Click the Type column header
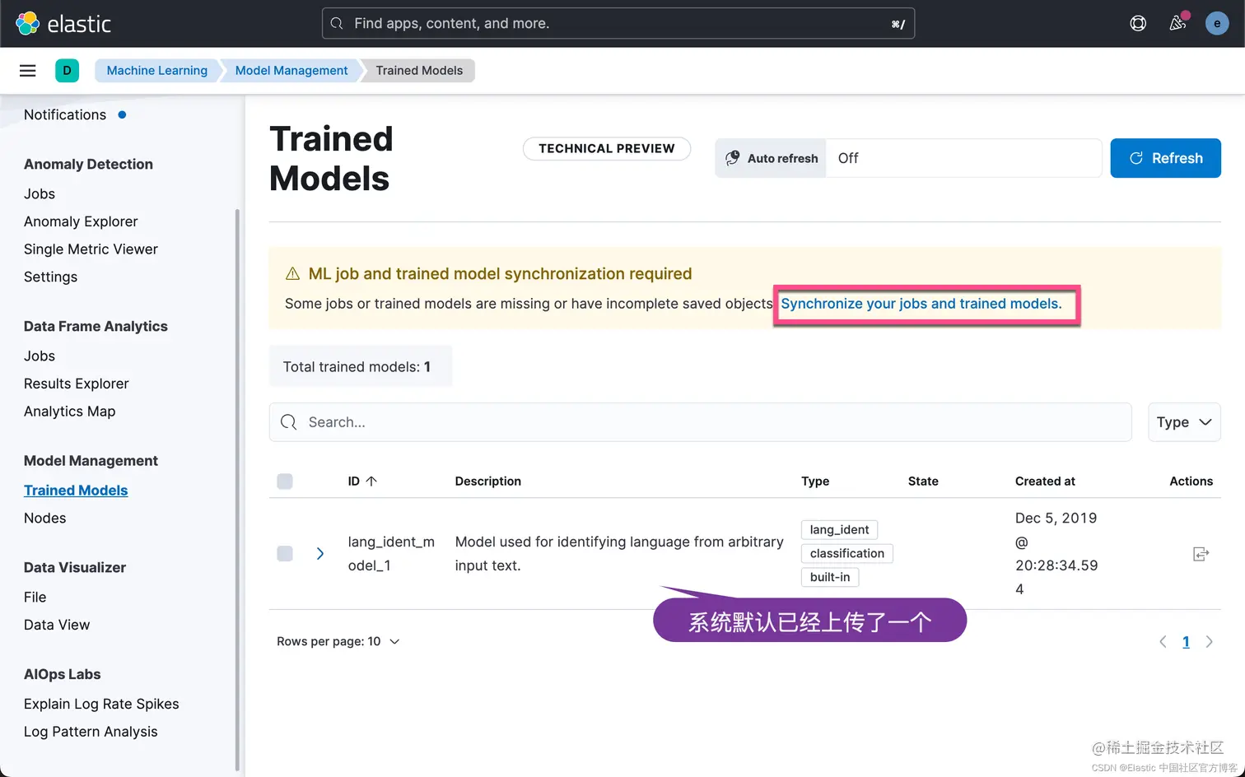Viewport: 1245px width, 777px height. 815,482
